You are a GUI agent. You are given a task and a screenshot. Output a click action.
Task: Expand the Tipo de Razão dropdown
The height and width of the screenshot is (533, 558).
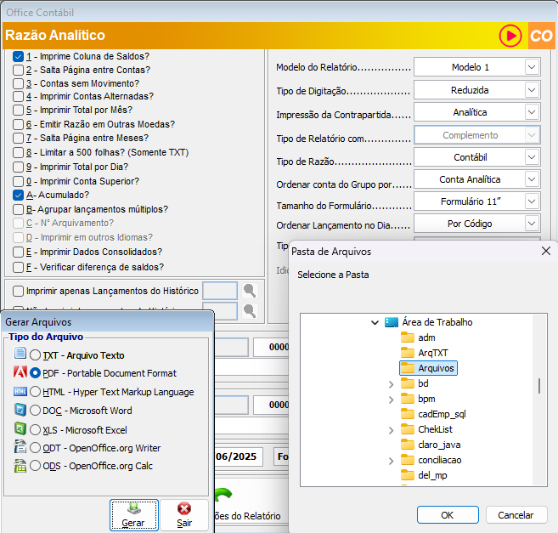[532, 157]
